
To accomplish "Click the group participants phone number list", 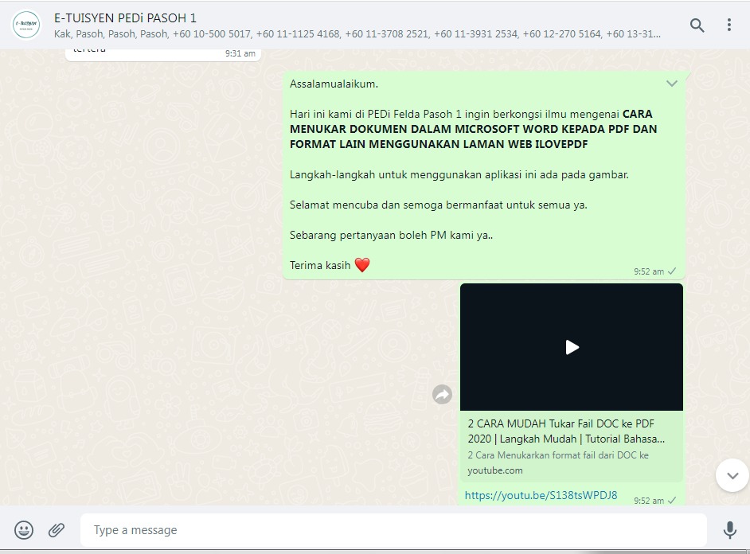I will click(357, 34).
